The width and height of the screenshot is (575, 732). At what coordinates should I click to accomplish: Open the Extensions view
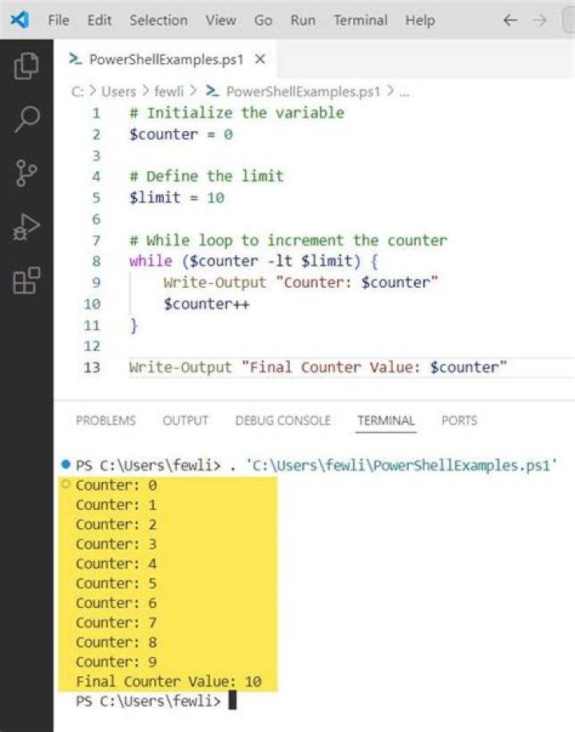[26, 280]
